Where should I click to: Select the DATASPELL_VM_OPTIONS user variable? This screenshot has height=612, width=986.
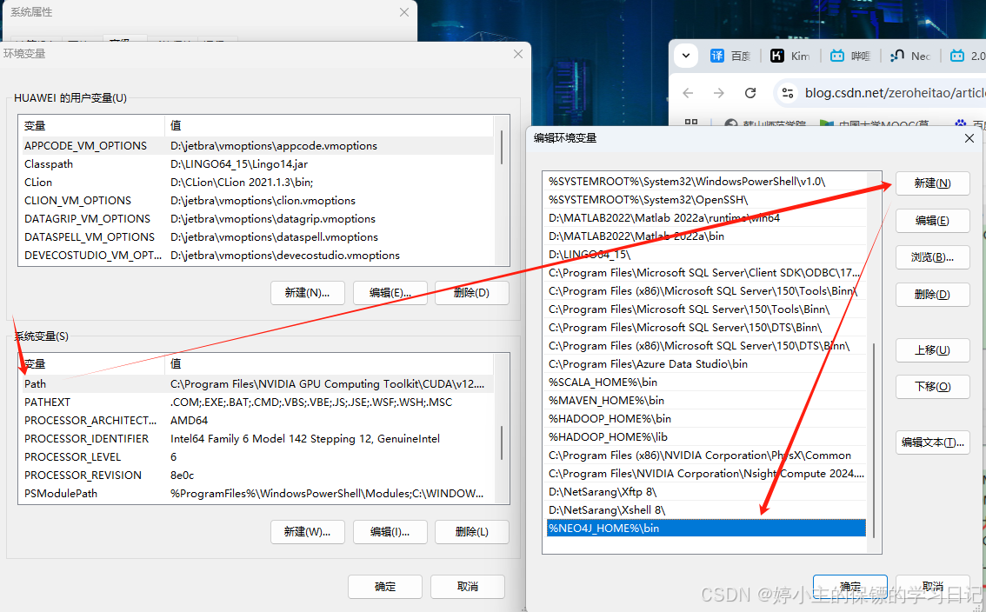click(x=258, y=236)
